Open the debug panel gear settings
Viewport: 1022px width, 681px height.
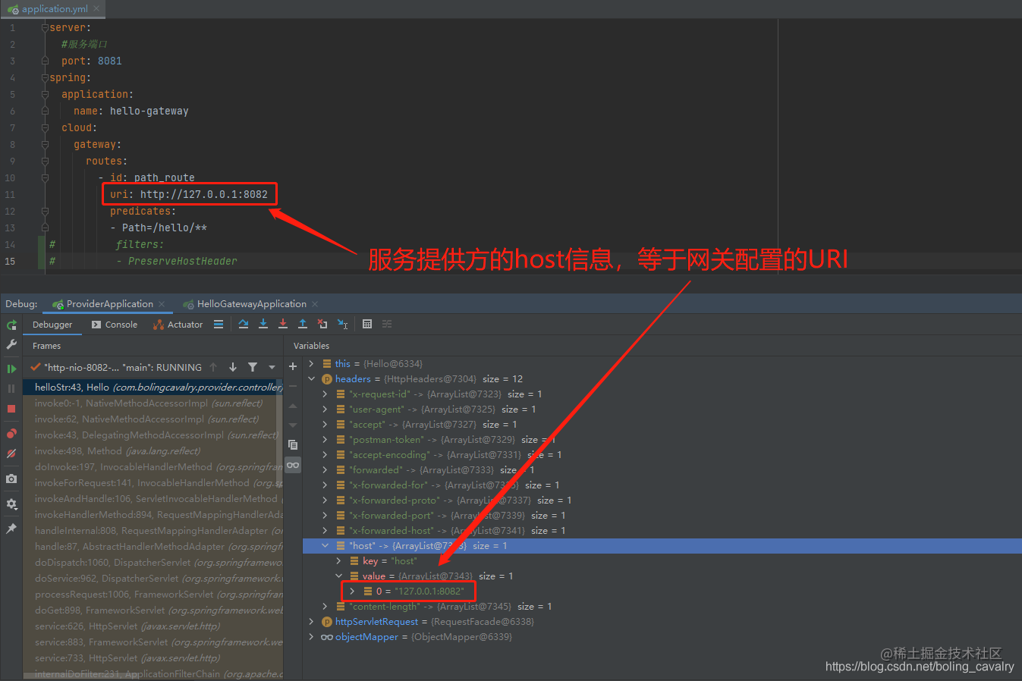tap(11, 504)
